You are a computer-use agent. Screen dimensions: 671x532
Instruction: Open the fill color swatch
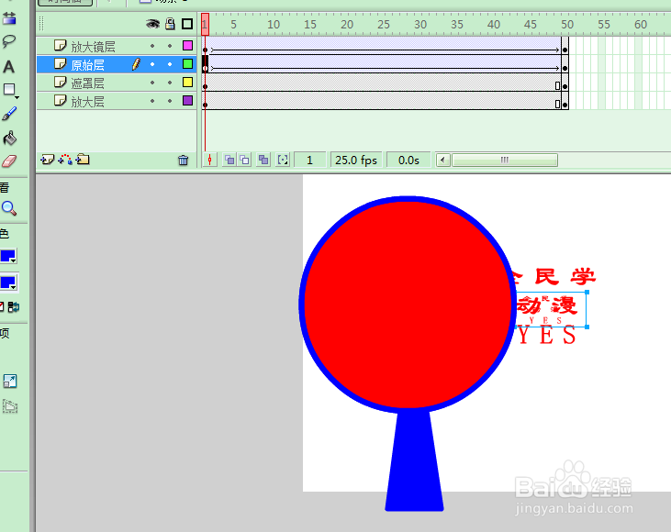(x=8, y=283)
